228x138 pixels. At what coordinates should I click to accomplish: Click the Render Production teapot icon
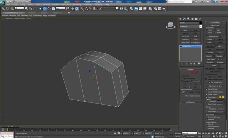click(x=164, y=9)
